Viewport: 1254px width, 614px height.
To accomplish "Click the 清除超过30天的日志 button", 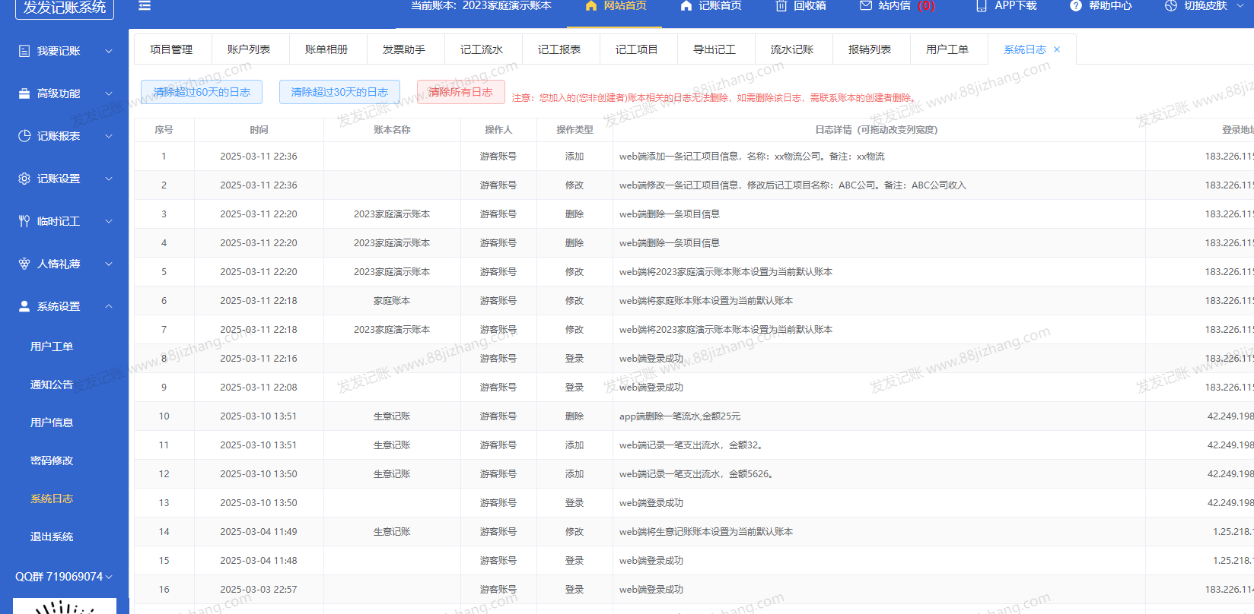I will tap(339, 92).
